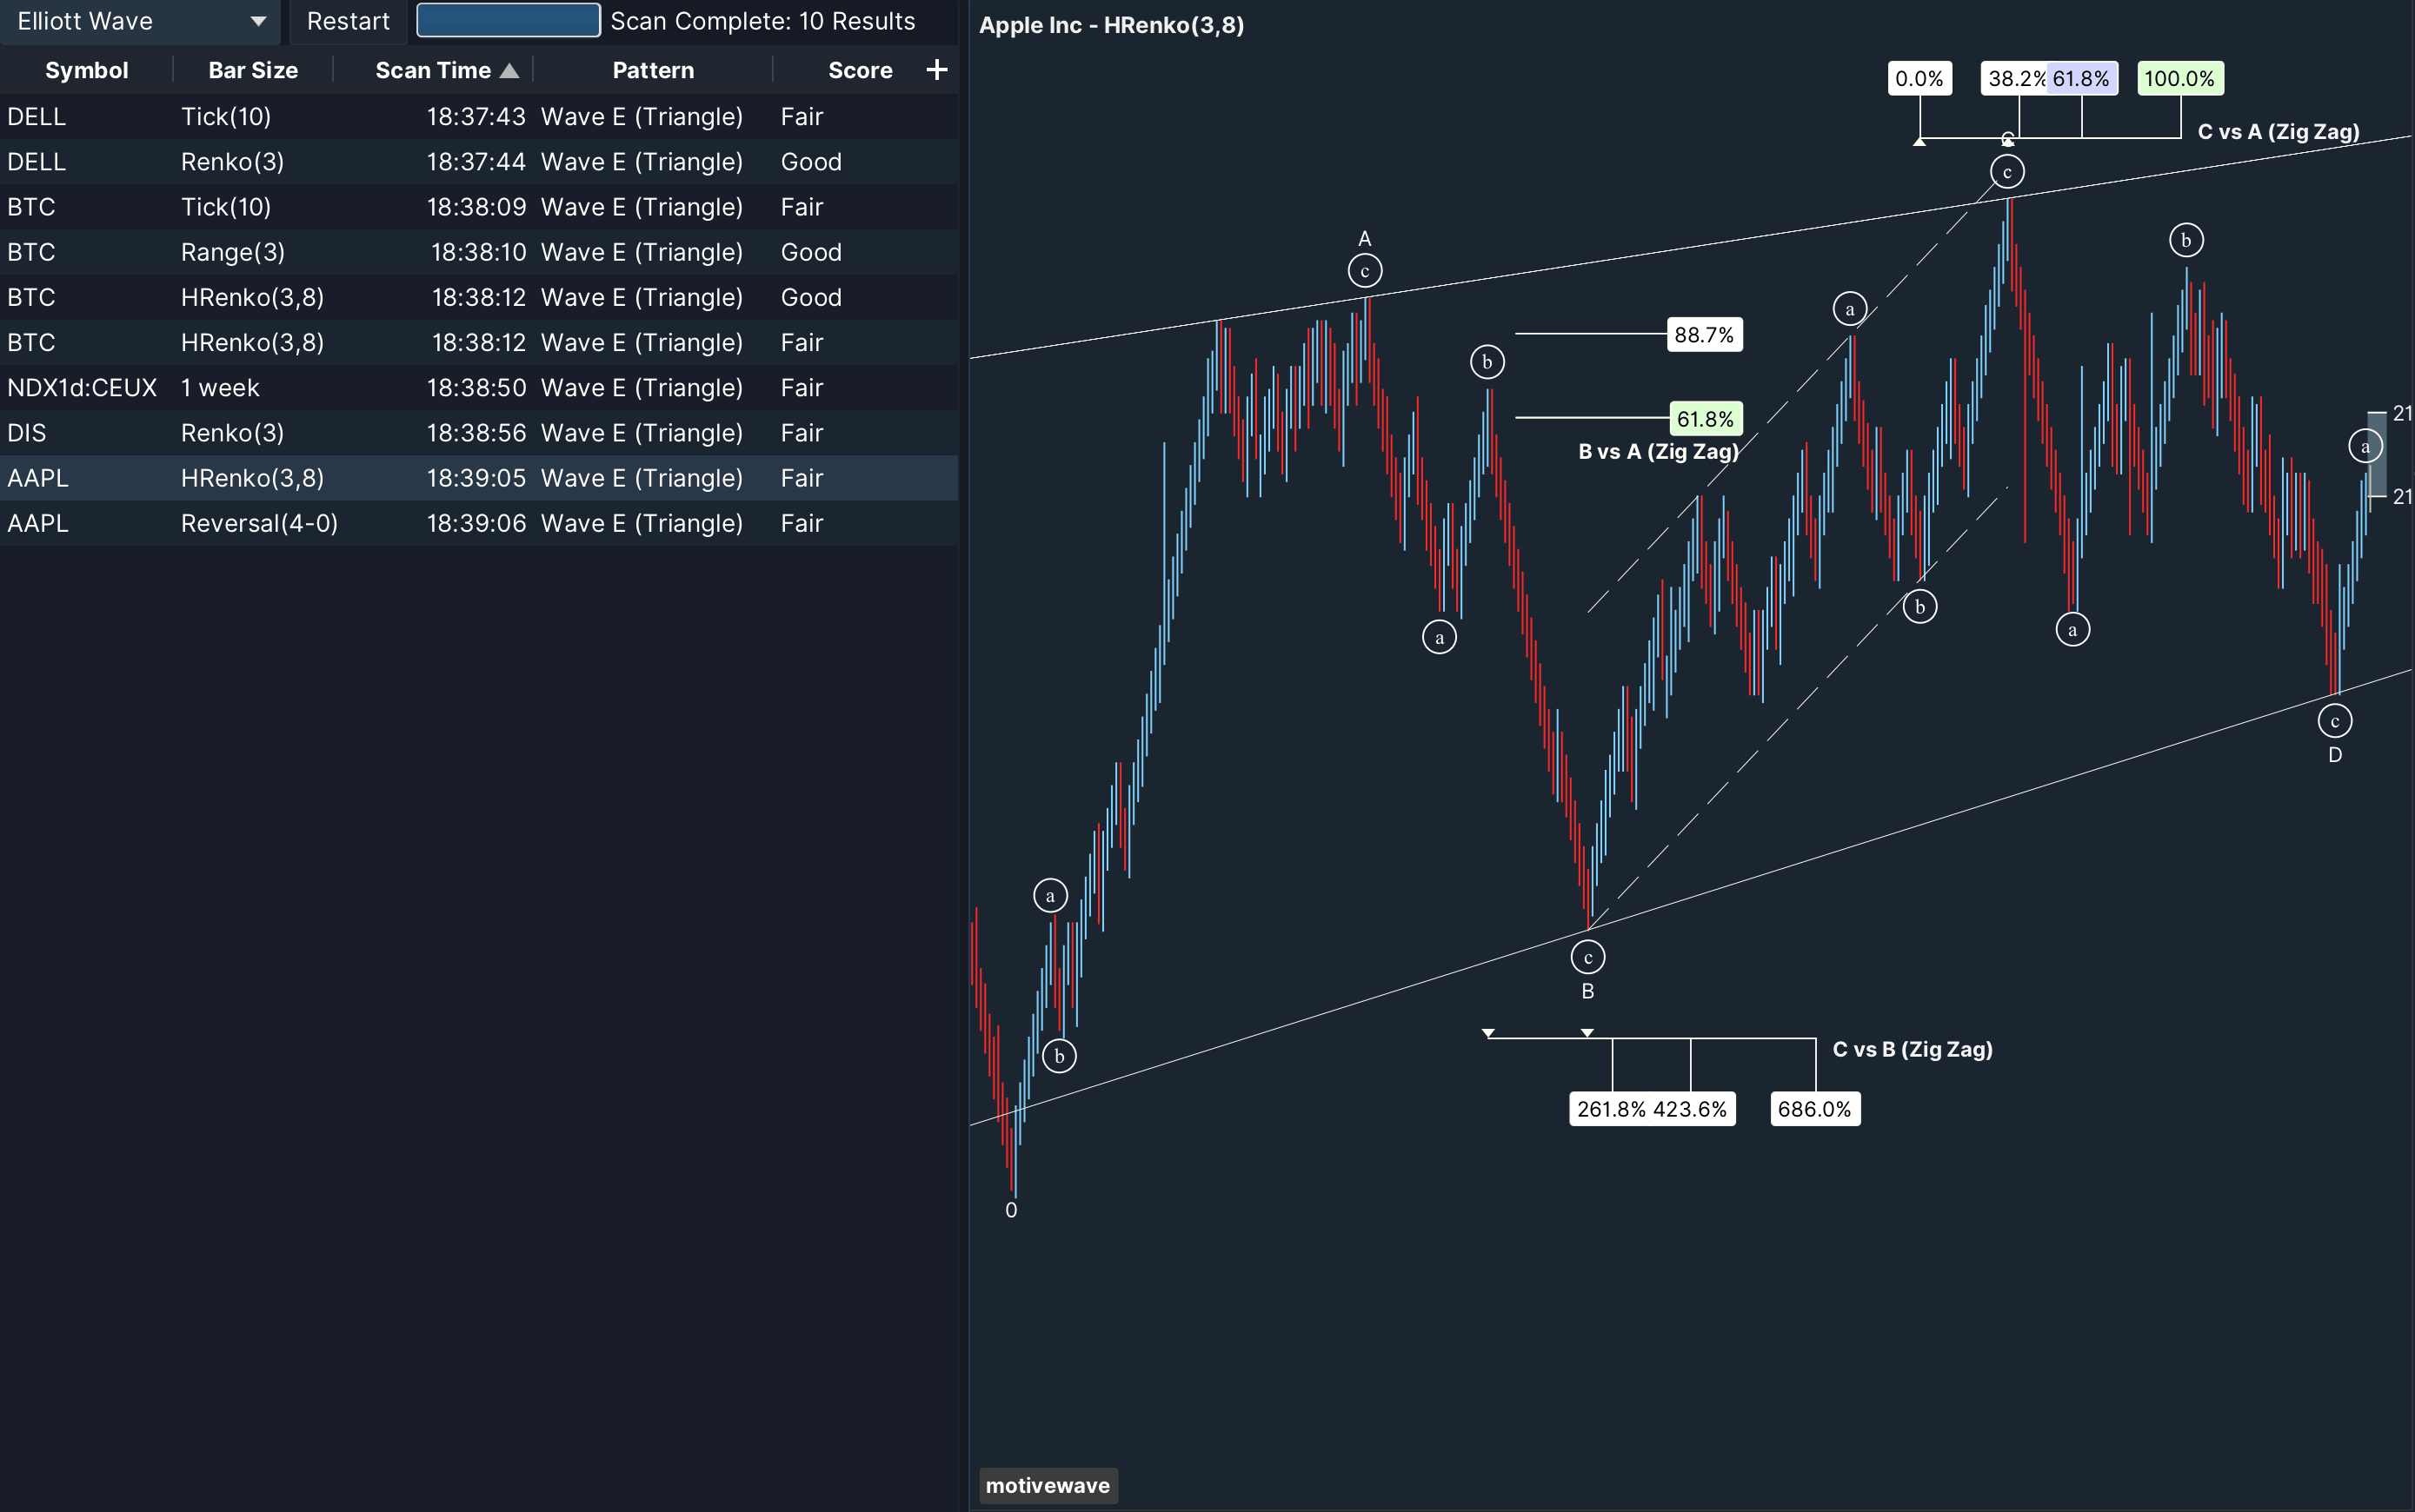Click the Pattern column header
Viewport: 2415px width, 1512px height.
(x=652, y=70)
